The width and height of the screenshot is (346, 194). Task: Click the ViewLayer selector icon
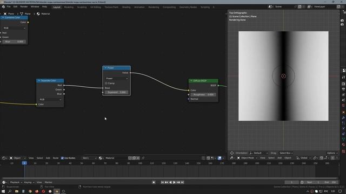(310, 7)
